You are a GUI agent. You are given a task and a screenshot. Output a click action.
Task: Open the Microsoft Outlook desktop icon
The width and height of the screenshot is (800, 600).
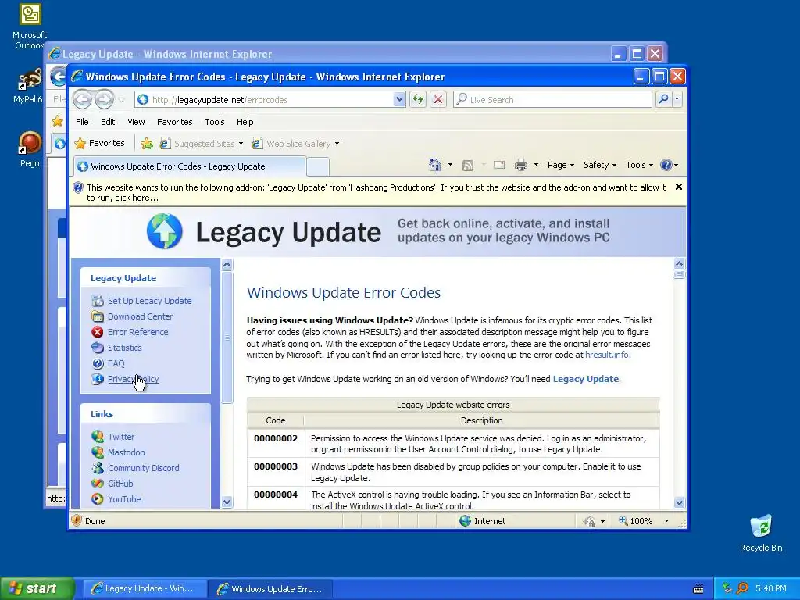click(30, 26)
